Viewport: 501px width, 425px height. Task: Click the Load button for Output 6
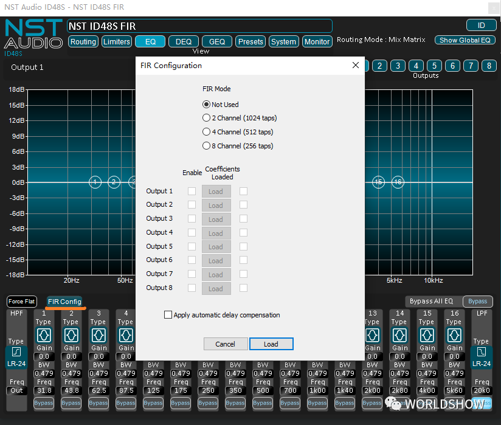tap(216, 261)
